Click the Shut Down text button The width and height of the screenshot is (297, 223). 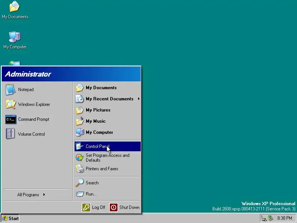[130, 207]
